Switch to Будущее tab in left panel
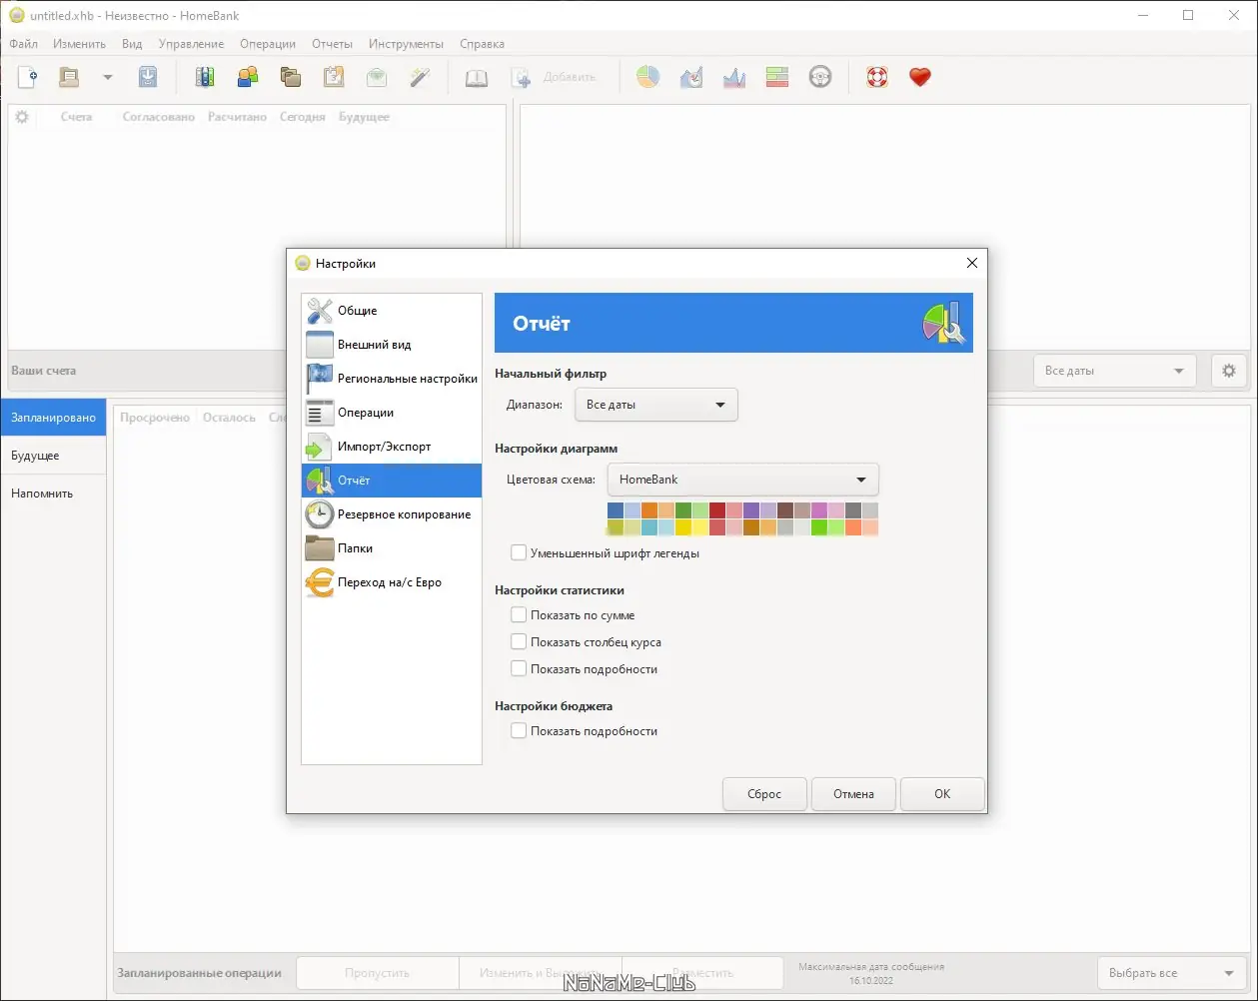Viewport: 1258px width, 1001px height. [x=53, y=456]
